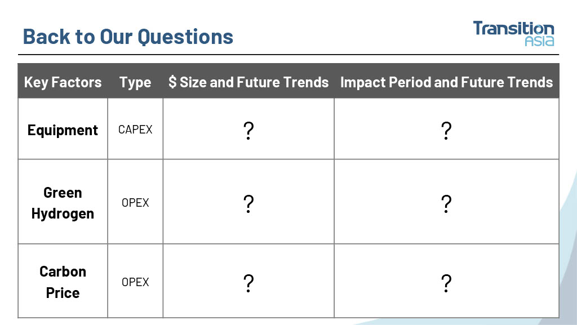Click Carbon Price's size question mark
Screen dimensions: 577x325
coord(248,283)
